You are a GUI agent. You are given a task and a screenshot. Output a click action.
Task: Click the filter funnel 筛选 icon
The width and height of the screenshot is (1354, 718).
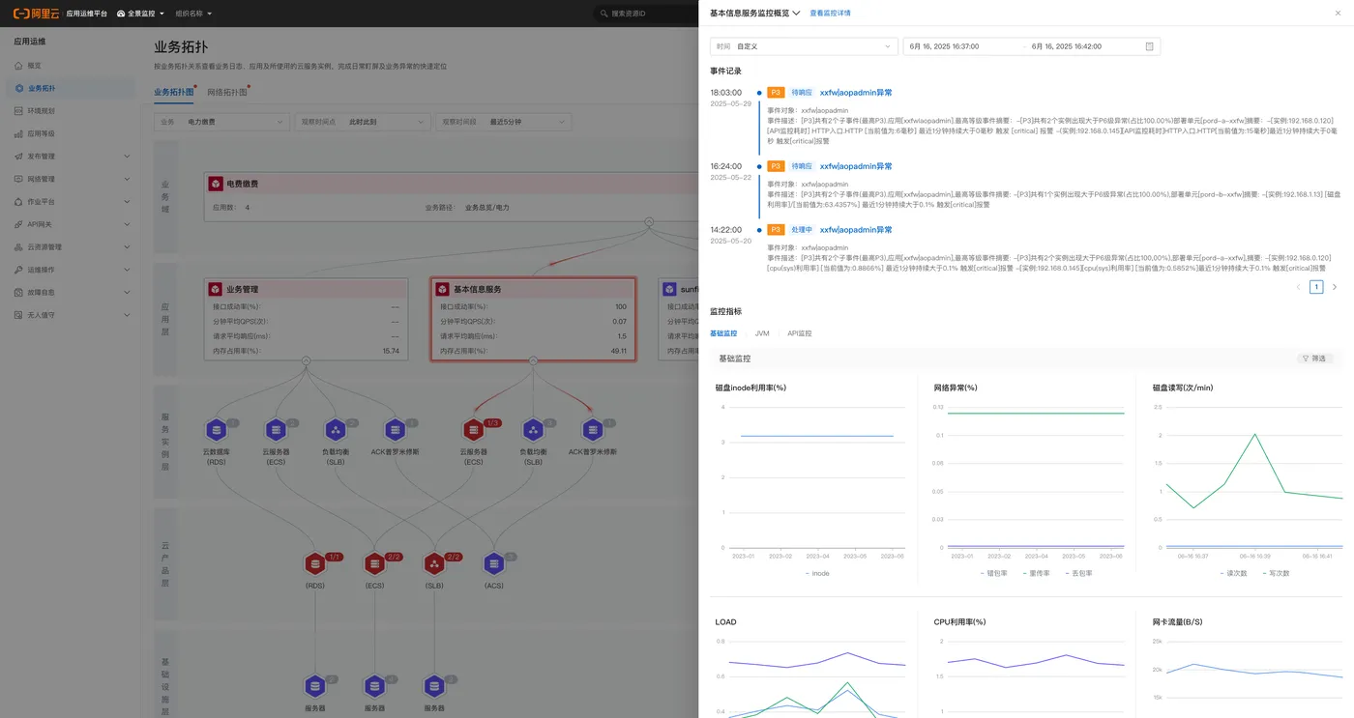pyautogui.click(x=1305, y=359)
